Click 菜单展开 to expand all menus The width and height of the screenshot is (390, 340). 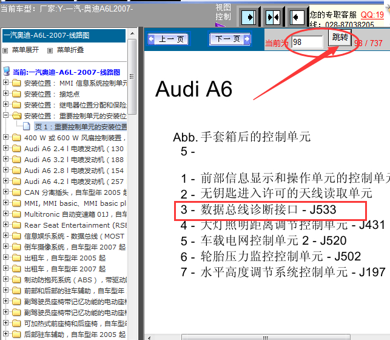point(25,50)
